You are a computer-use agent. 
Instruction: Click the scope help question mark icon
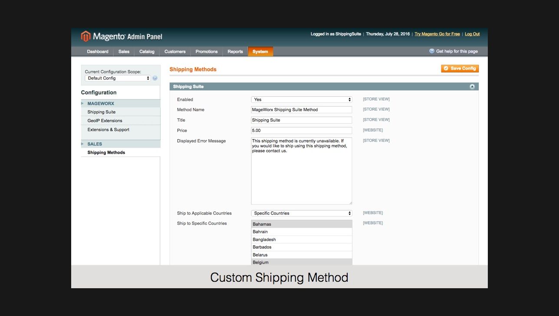(155, 79)
